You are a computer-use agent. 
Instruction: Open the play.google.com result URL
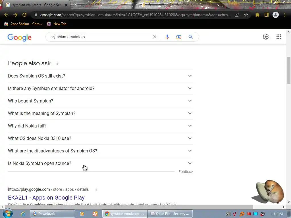pos(48,189)
